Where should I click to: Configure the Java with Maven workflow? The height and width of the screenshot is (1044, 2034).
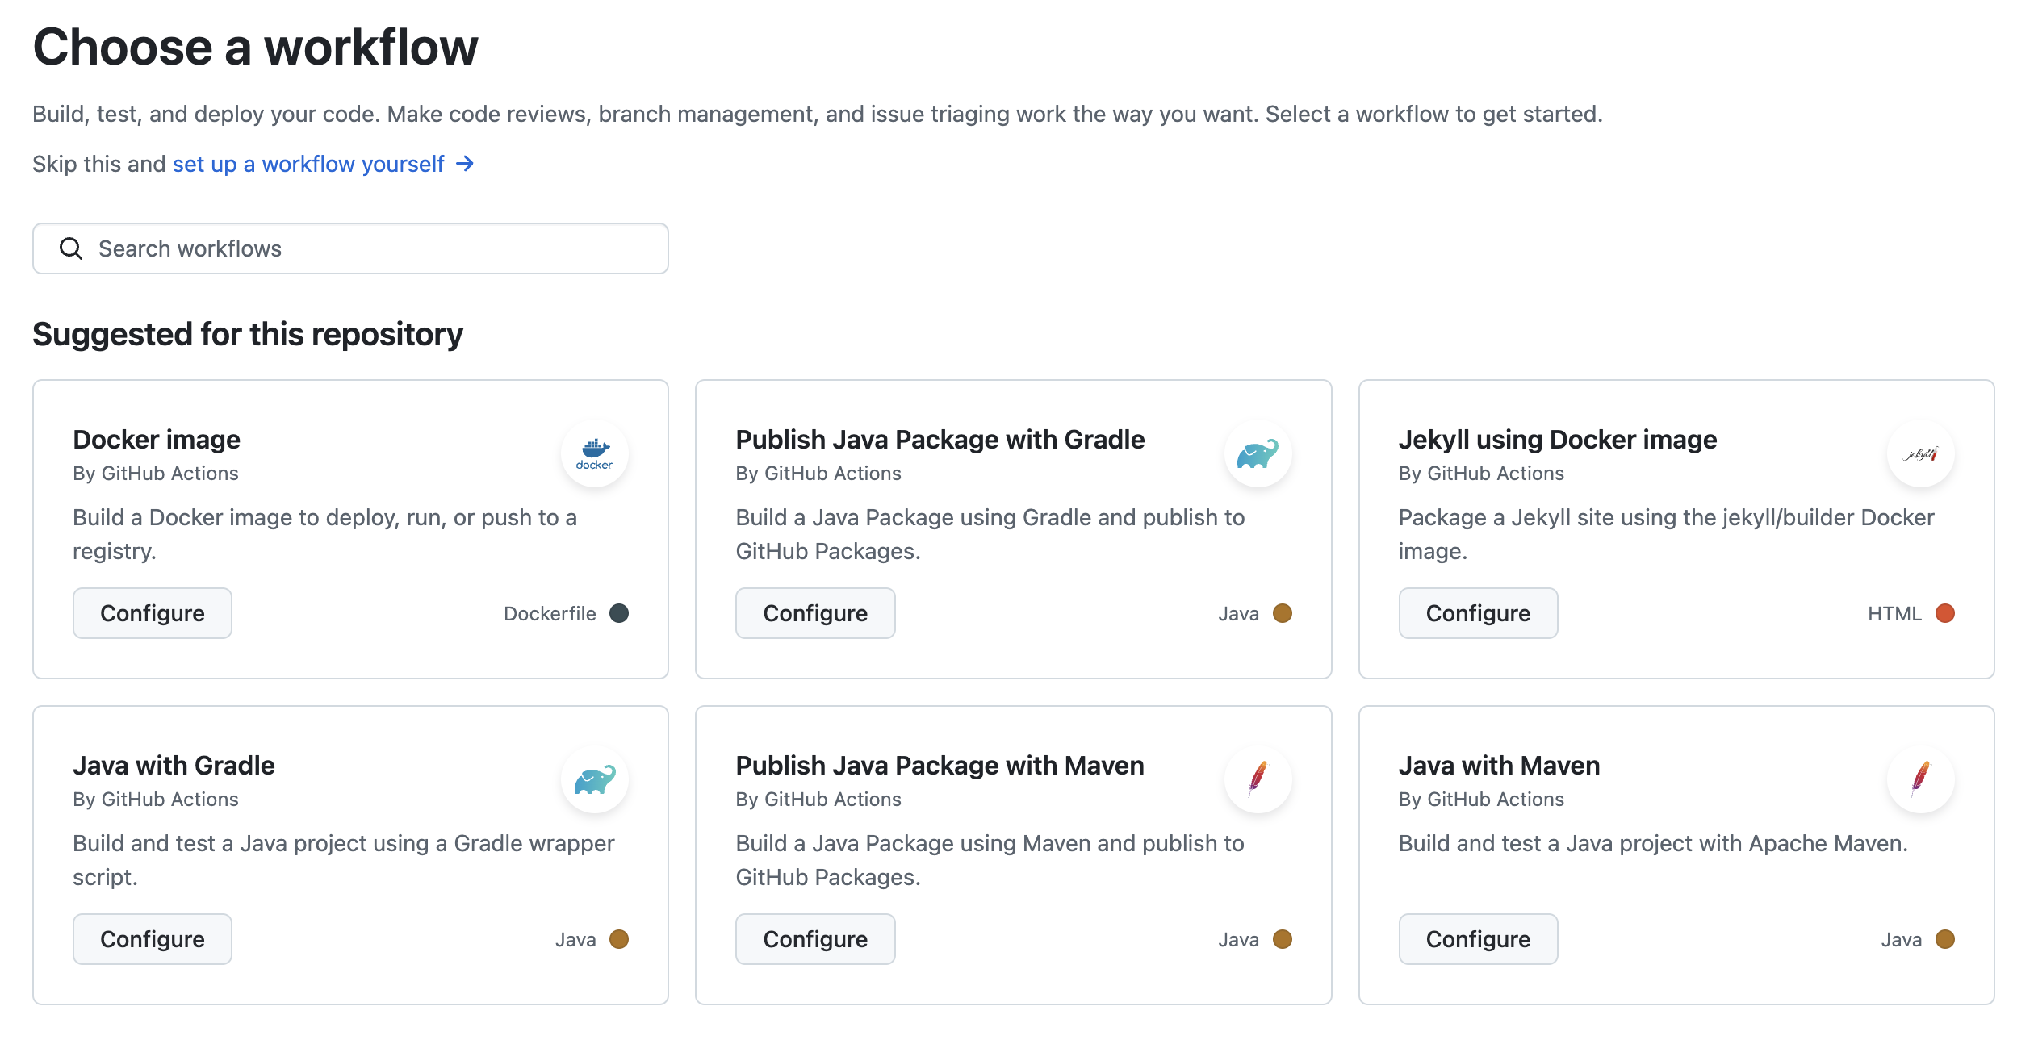click(x=1477, y=938)
